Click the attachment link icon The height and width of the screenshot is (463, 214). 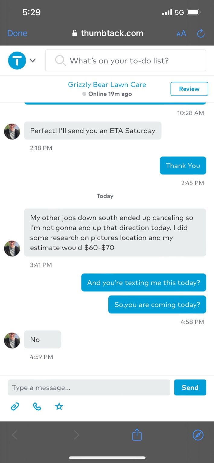coord(15,407)
